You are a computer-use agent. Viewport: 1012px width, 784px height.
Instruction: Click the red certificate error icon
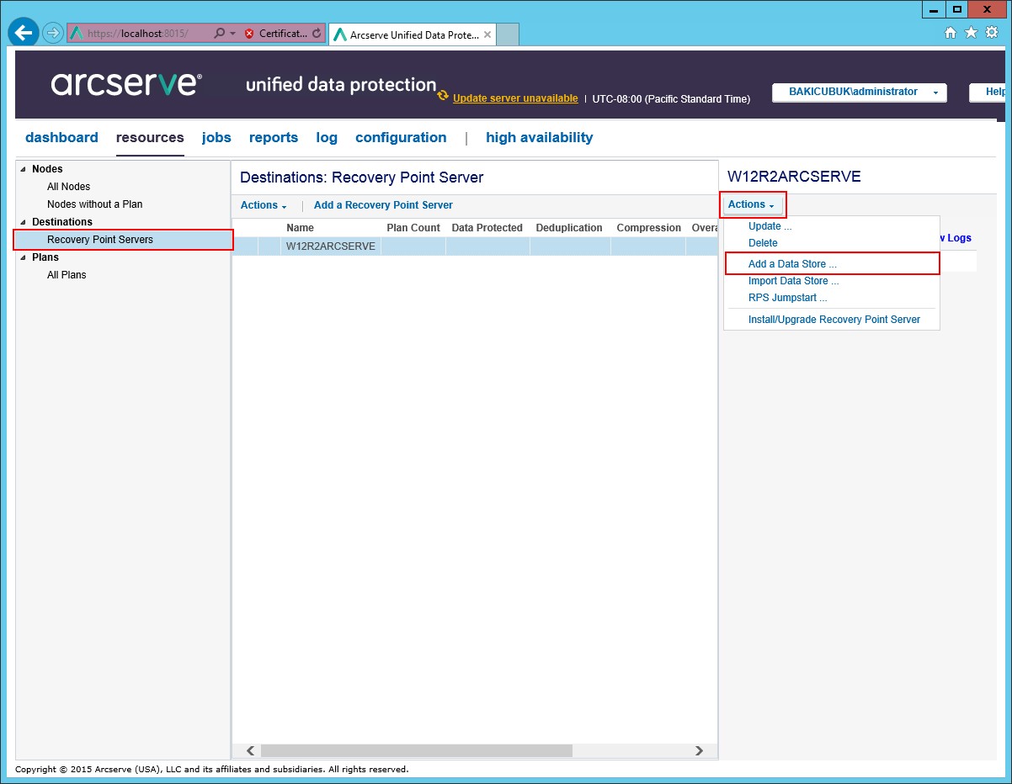(249, 34)
